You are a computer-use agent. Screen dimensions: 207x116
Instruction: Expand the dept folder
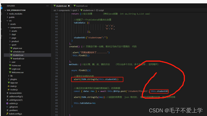pyautogui.click(x=14, y=34)
